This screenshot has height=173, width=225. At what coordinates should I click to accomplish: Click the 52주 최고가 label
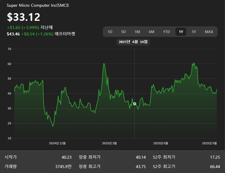(164, 167)
